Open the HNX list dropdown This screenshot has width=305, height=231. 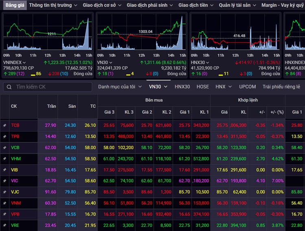[224, 87]
